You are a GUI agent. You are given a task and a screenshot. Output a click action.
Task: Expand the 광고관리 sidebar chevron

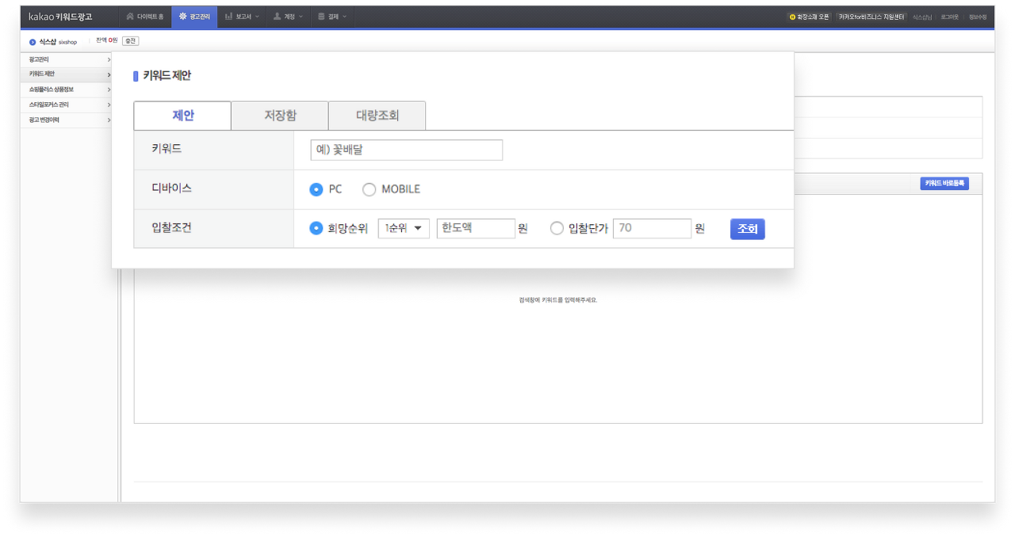tap(109, 59)
